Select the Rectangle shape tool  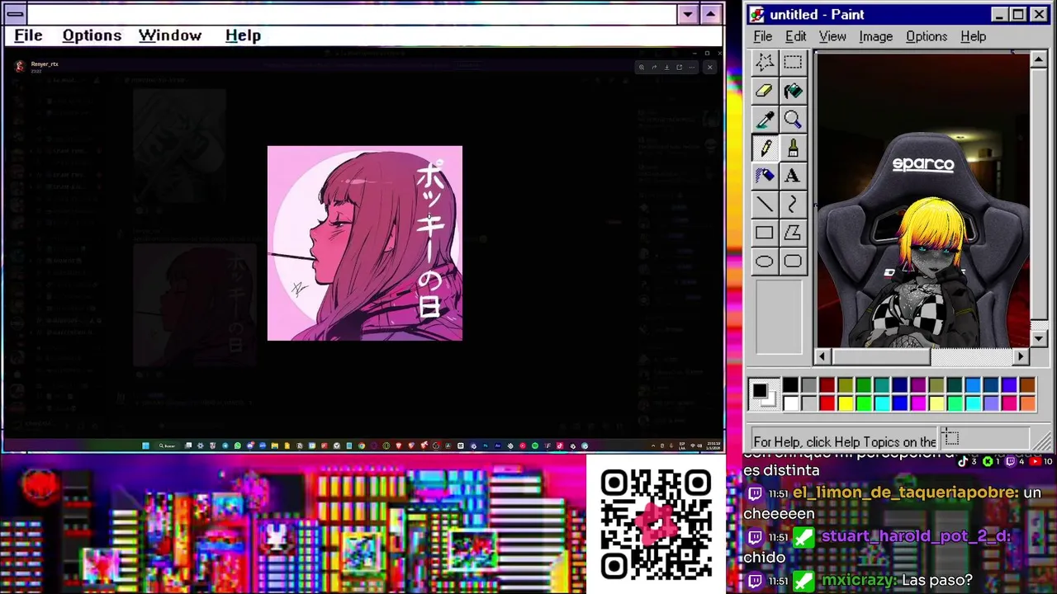coord(765,233)
